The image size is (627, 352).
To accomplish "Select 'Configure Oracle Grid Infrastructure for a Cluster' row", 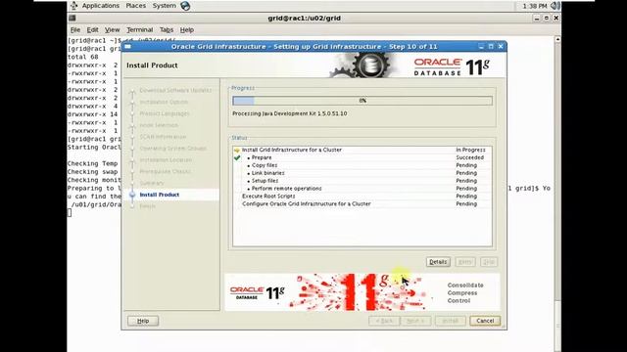I will 362,204.
